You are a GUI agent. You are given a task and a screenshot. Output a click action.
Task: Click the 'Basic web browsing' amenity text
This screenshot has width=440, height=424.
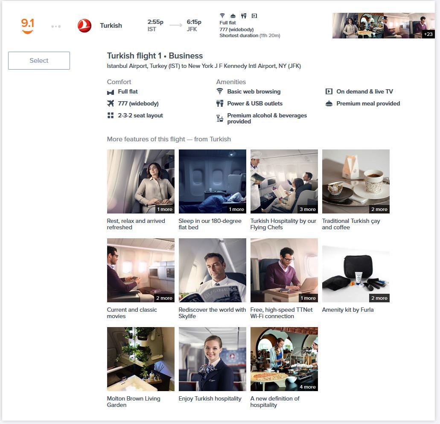tap(254, 91)
